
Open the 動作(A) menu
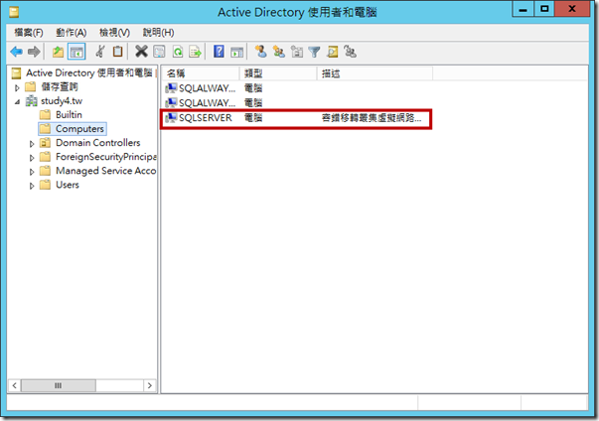[72, 33]
